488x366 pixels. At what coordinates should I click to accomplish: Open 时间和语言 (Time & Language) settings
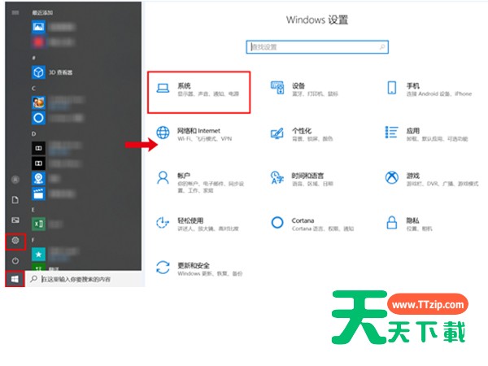click(x=301, y=179)
